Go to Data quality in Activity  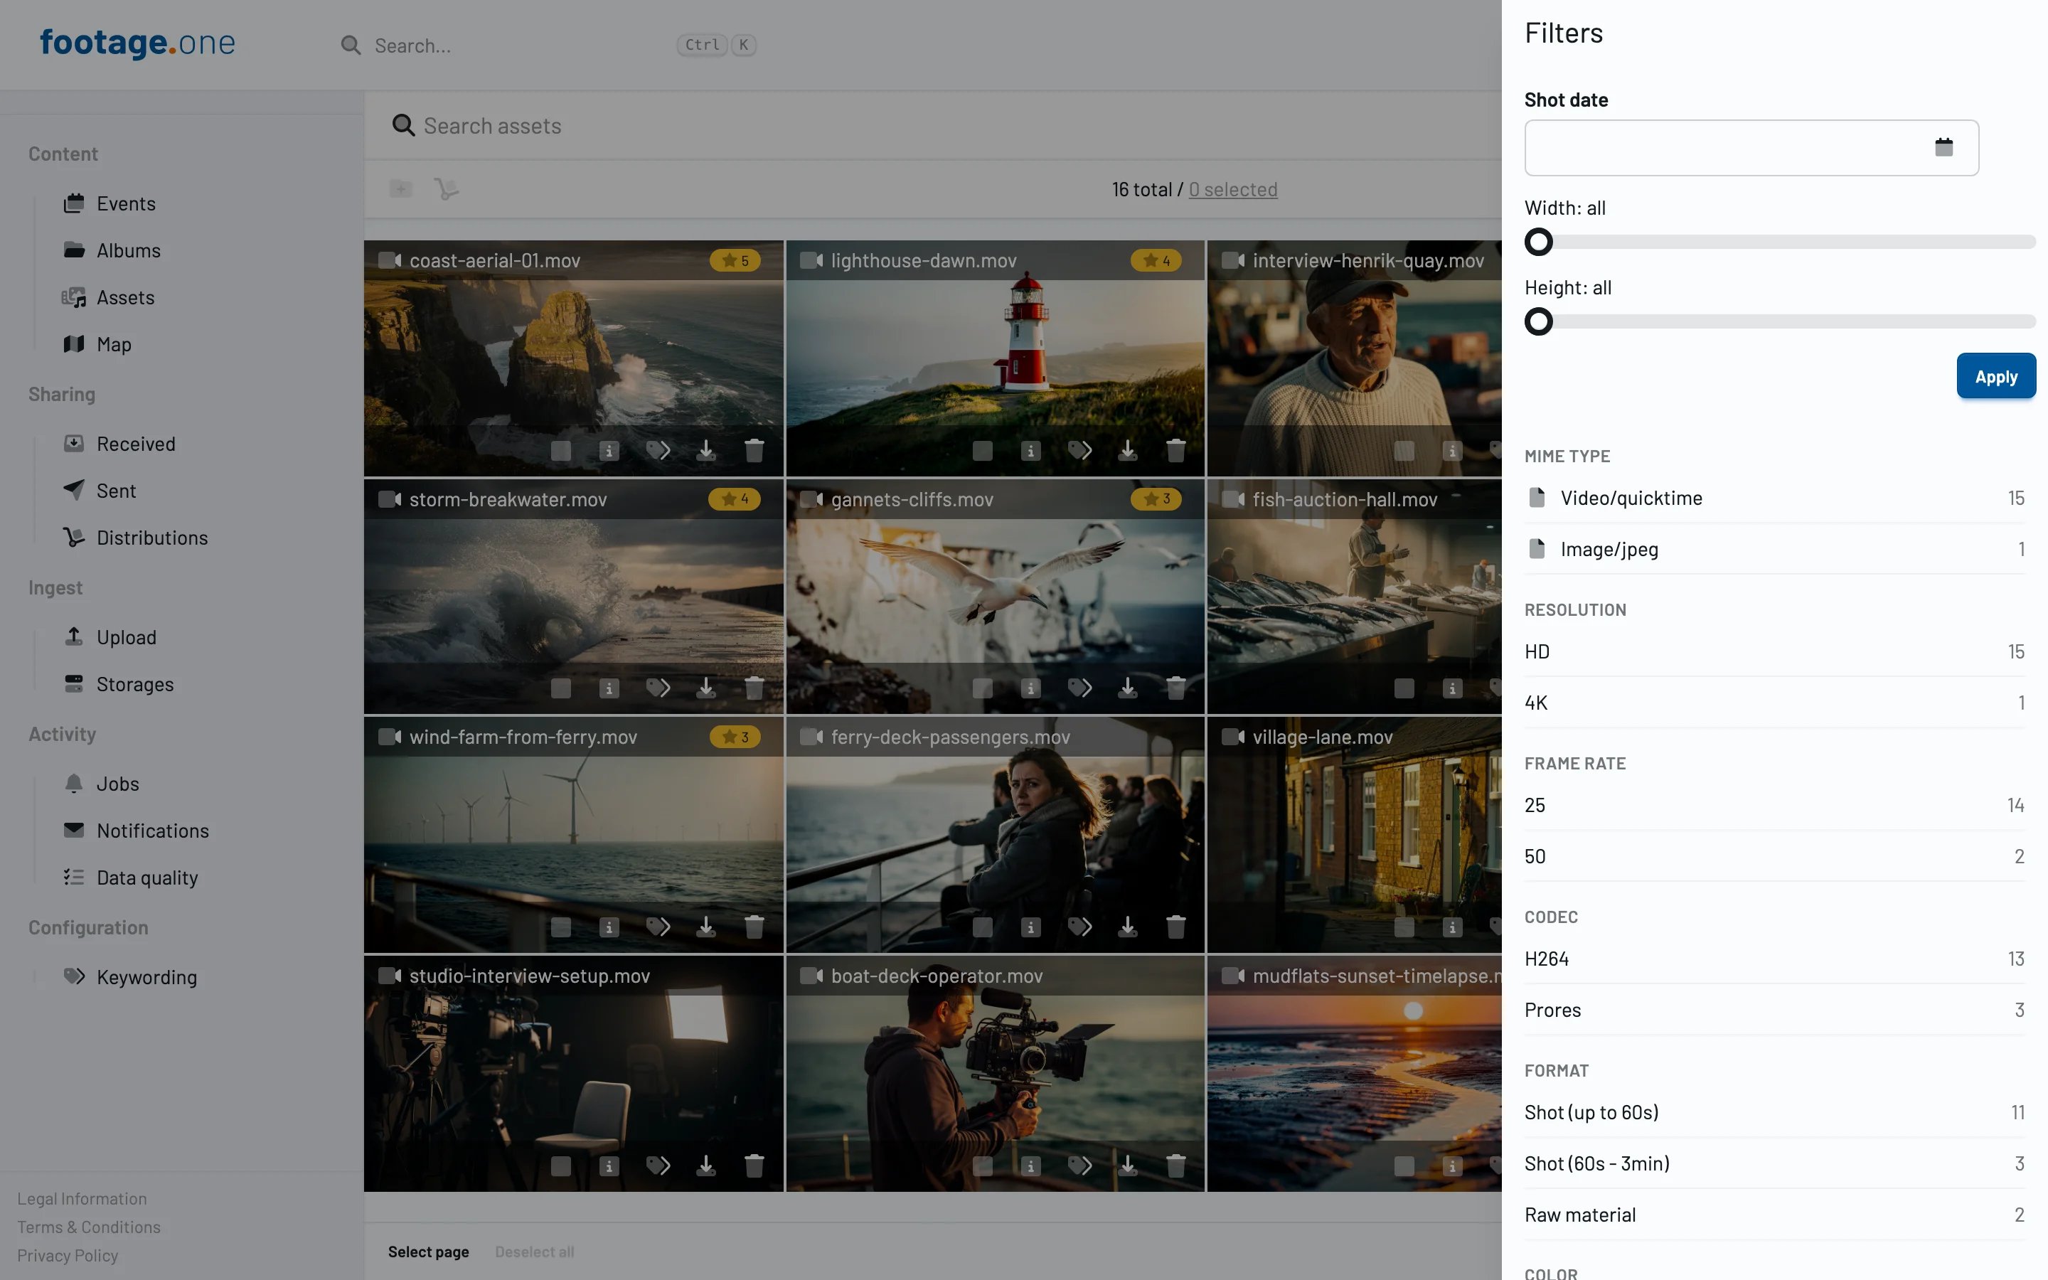click(146, 878)
